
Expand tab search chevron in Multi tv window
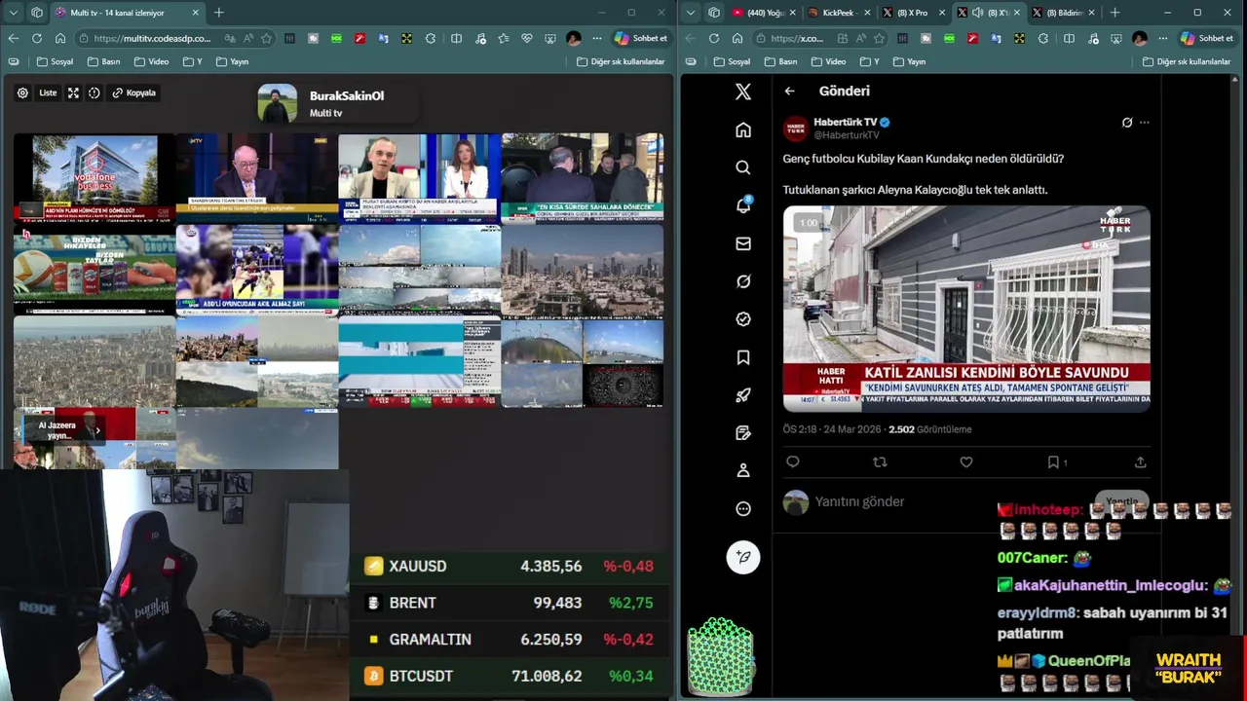[x=14, y=13]
